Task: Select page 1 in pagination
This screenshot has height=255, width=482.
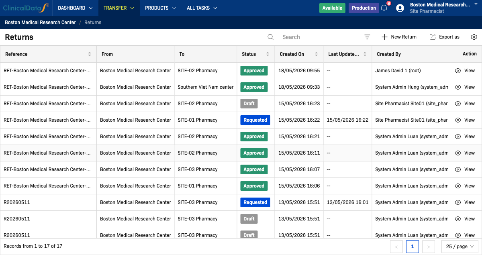Action: [x=413, y=247]
